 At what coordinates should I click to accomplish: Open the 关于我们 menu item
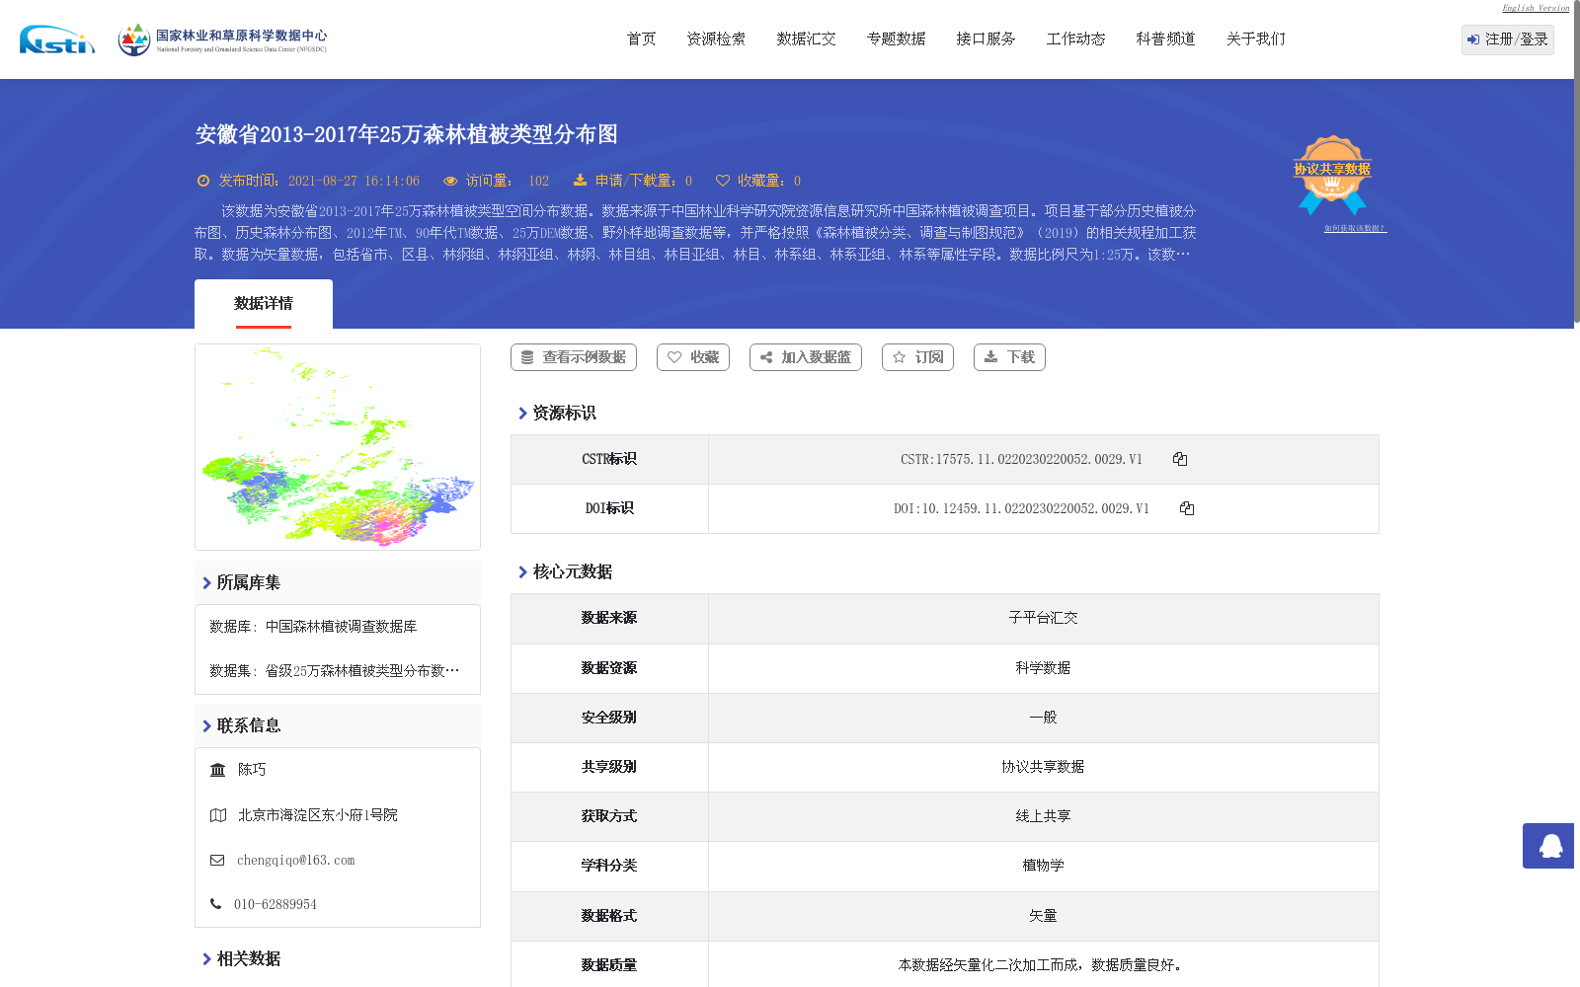[x=1256, y=39]
